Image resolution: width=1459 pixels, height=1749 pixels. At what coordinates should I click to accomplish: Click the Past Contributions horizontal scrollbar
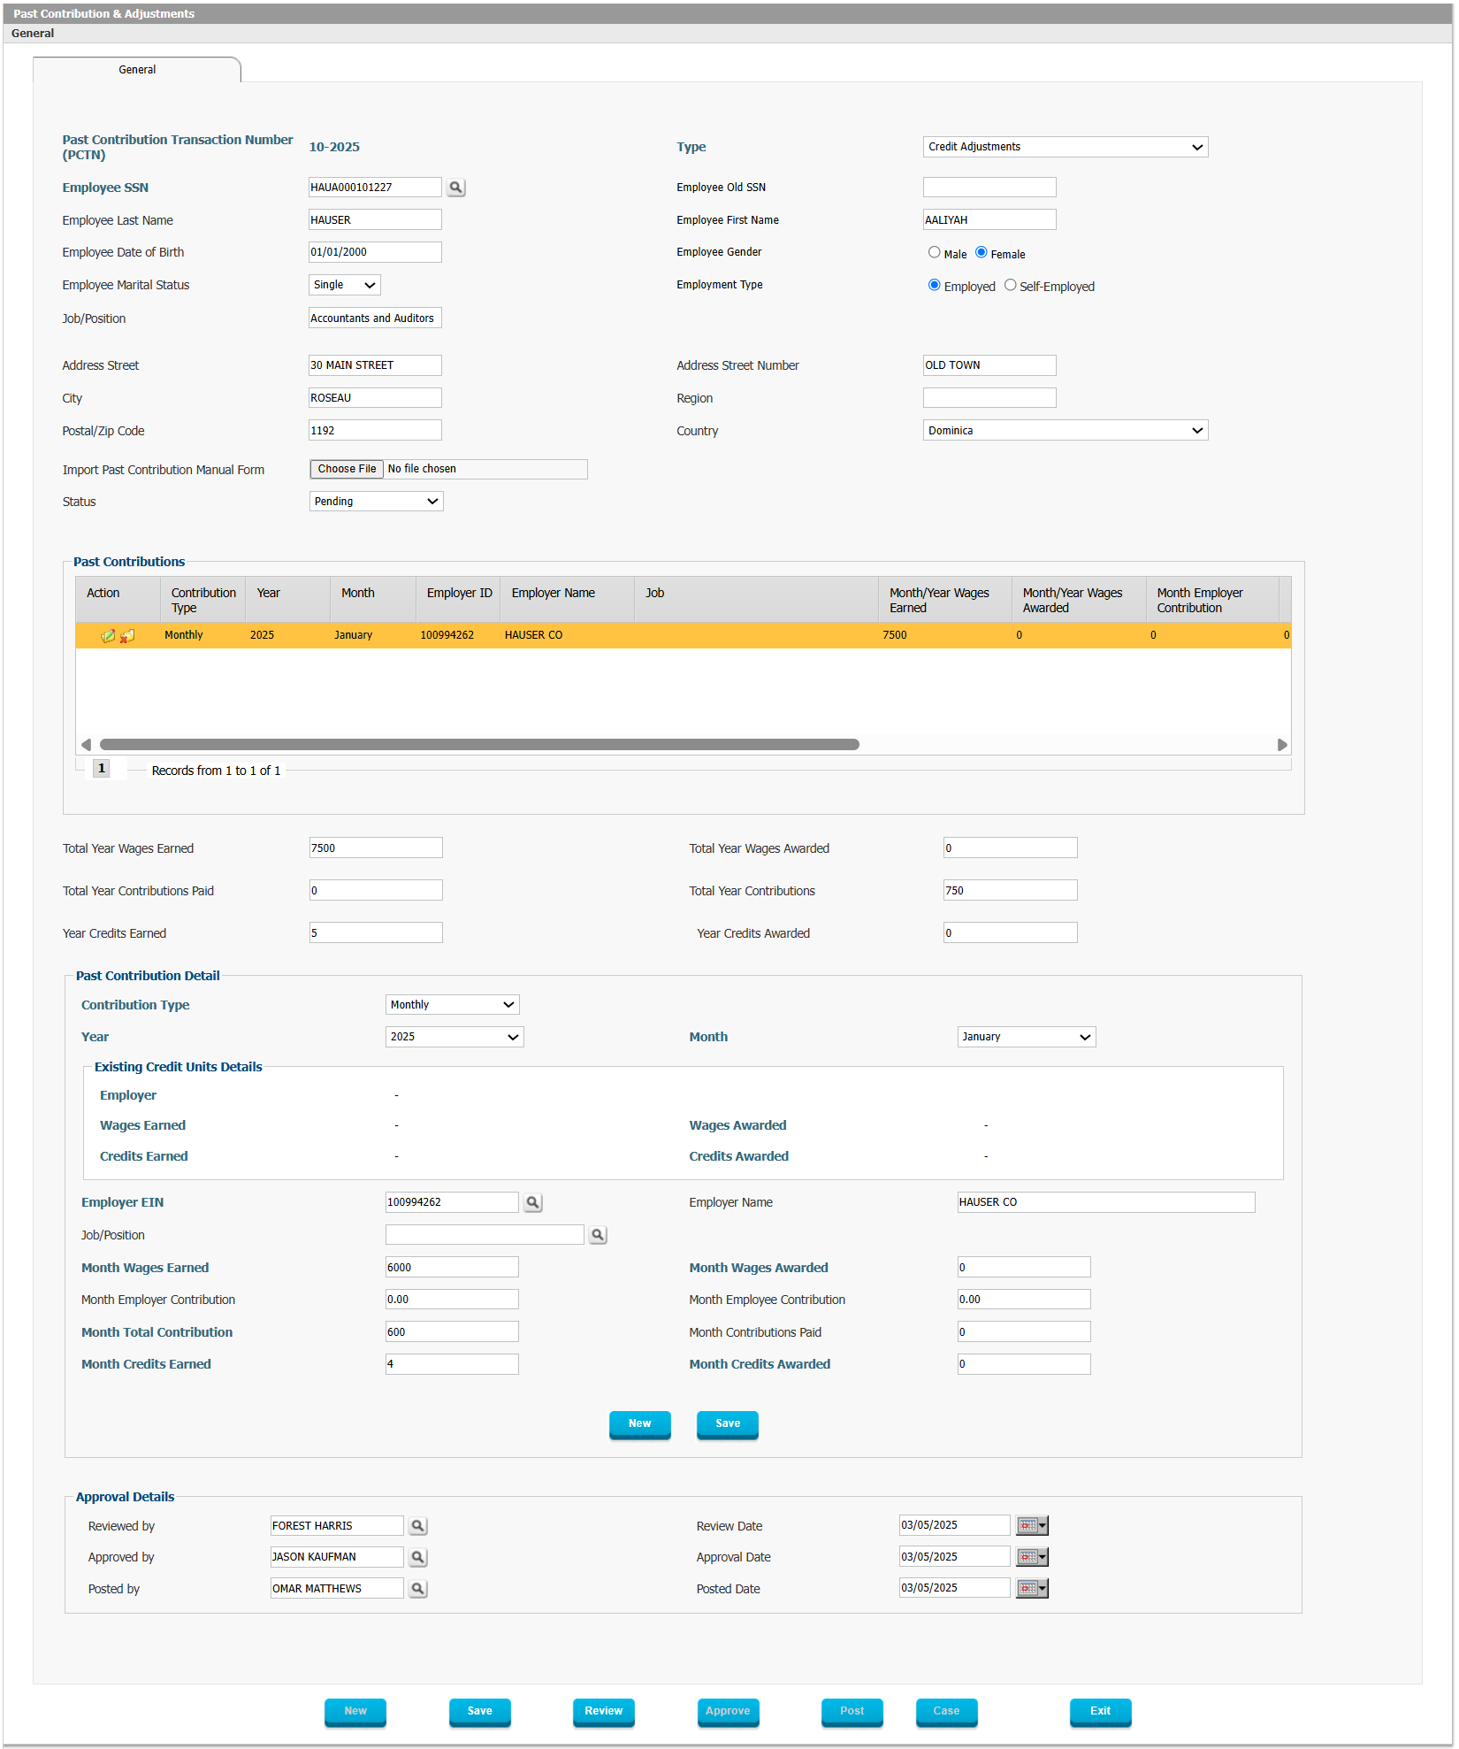(479, 745)
